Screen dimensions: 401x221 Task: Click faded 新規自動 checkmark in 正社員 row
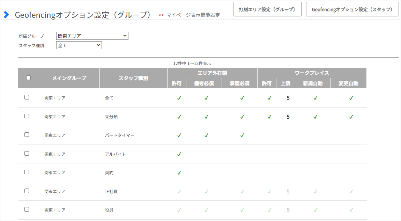click(x=315, y=191)
